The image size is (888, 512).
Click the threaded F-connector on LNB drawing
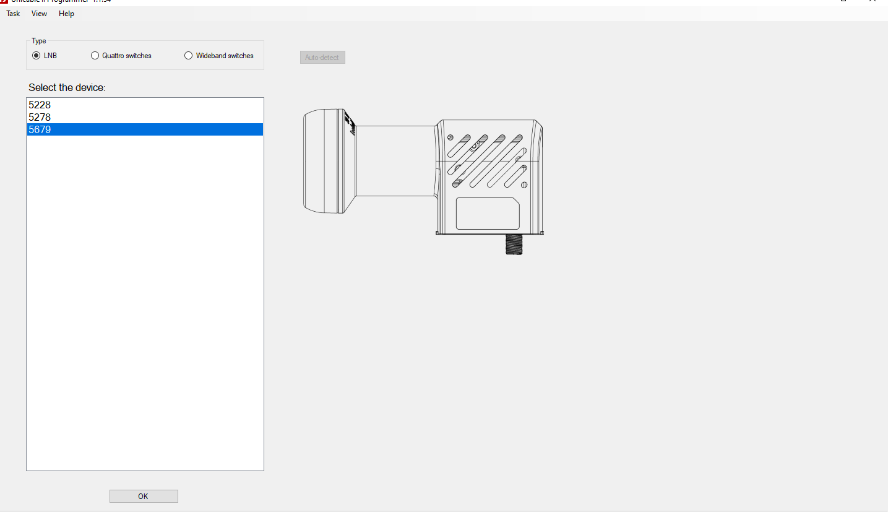(515, 245)
